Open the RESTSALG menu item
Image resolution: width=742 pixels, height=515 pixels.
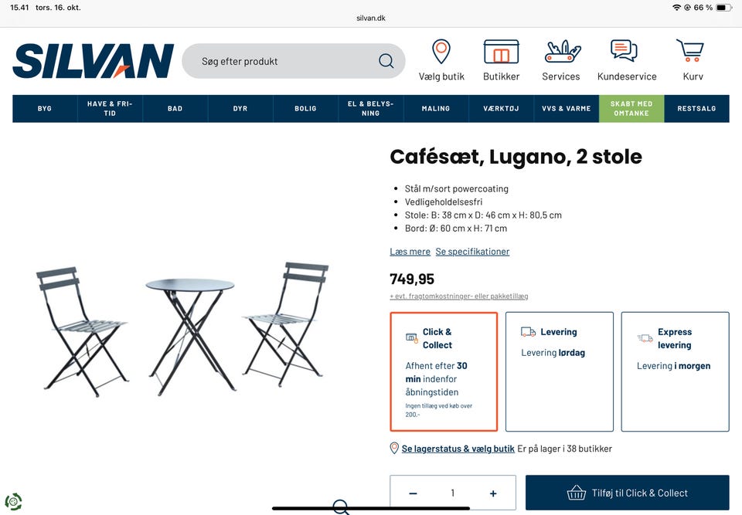pyautogui.click(x=696, y=108)
